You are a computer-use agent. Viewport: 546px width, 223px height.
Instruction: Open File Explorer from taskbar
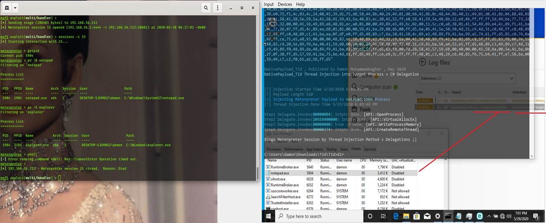tap(406, 216)
